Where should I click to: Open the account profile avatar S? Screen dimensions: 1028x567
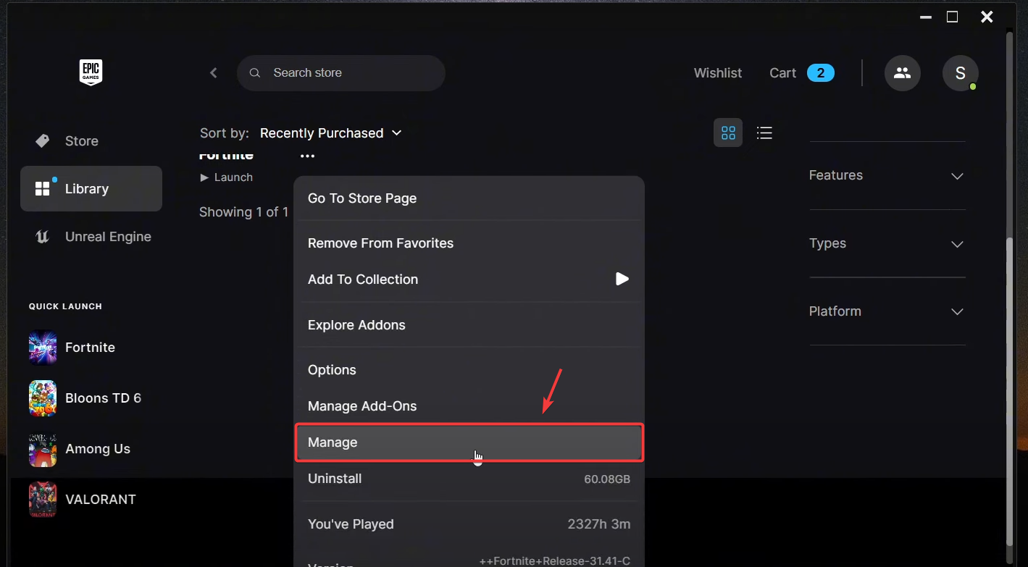[961, 73]
